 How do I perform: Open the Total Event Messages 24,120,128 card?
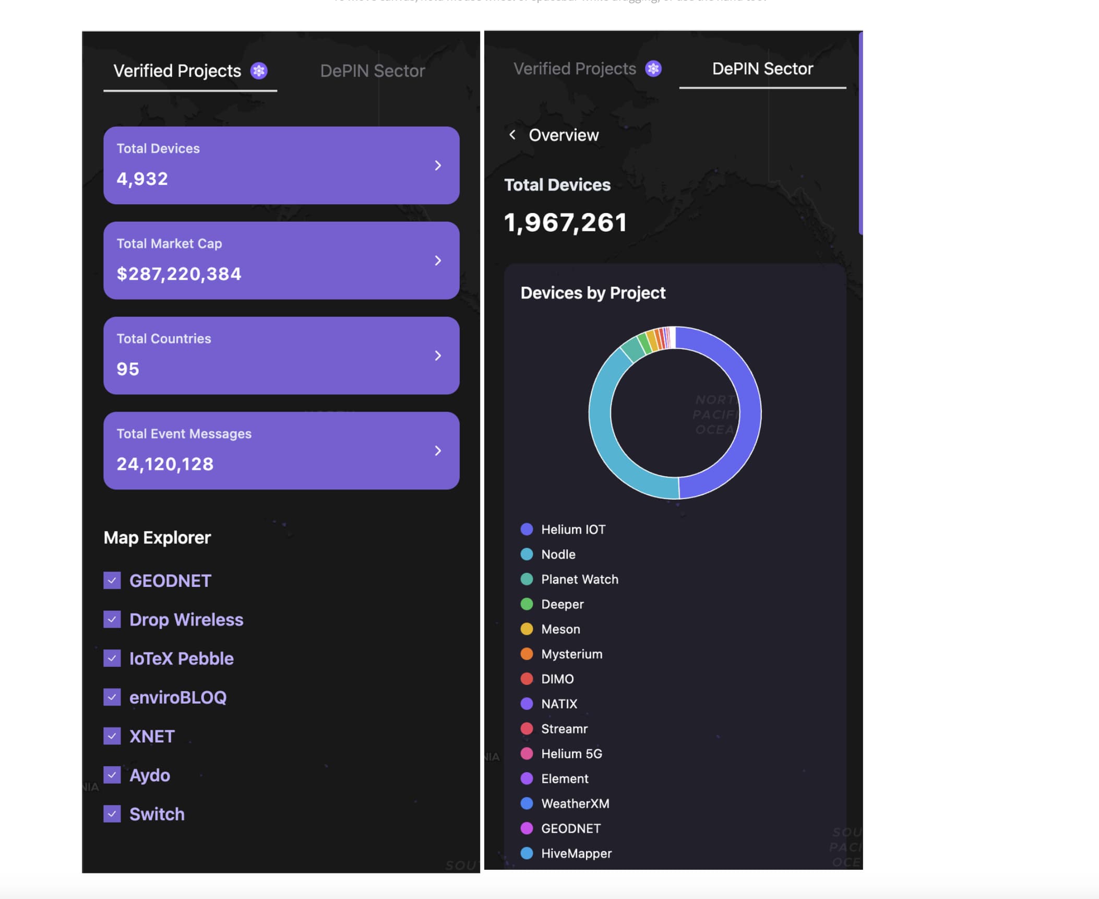[281, 451]
